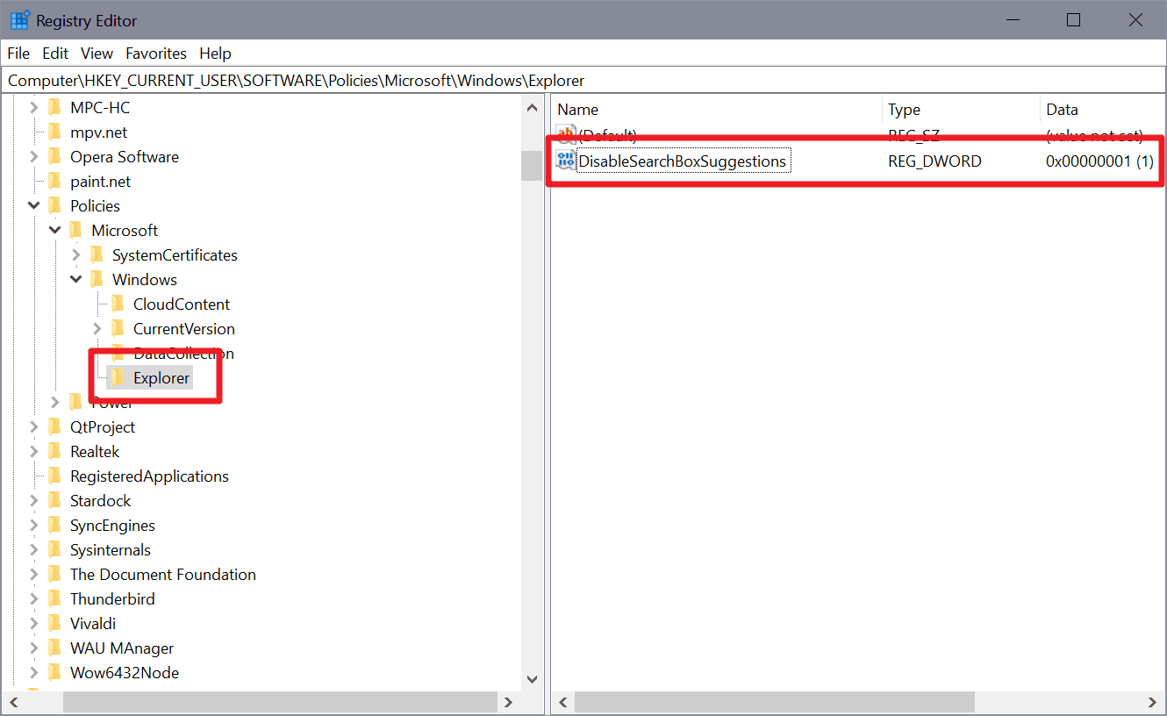This screenshot has width=1167, height=716.
Task: Click the tree pane up scroll arrow
Action: pos(532,108)
